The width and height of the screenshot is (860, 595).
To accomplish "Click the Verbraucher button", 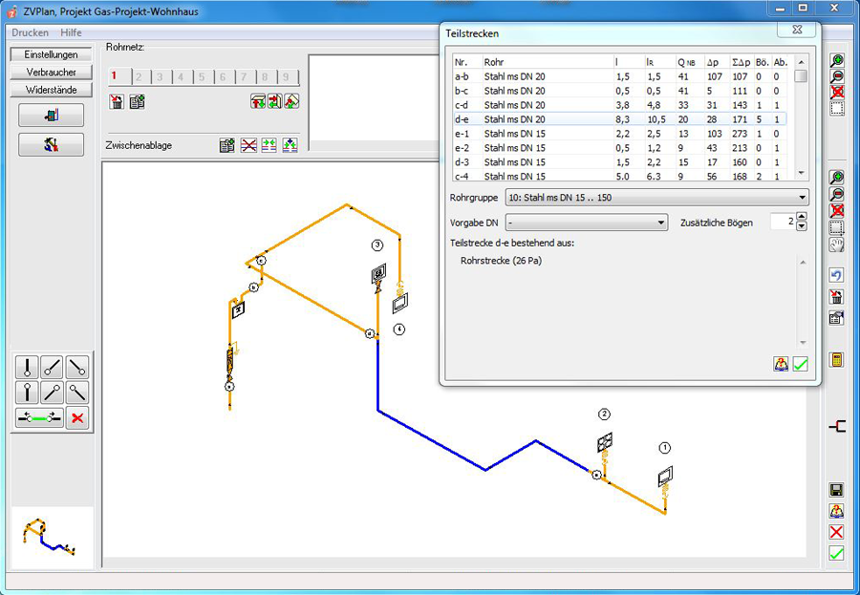I will 51,73.
